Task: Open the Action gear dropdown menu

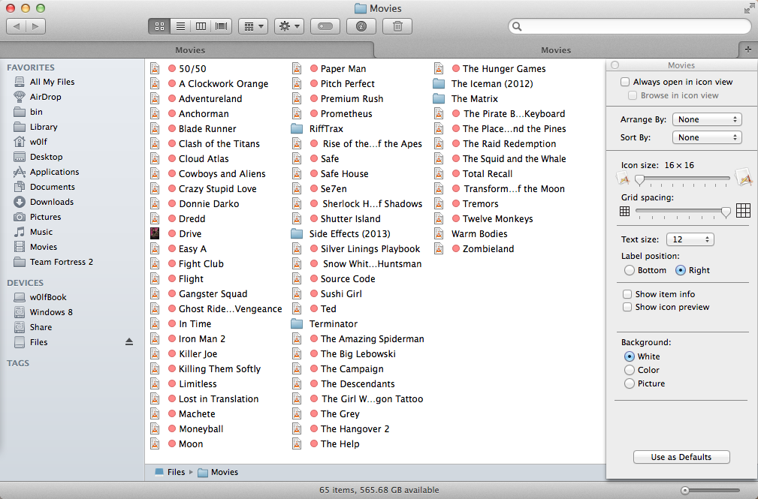Action: click(288, 26)
